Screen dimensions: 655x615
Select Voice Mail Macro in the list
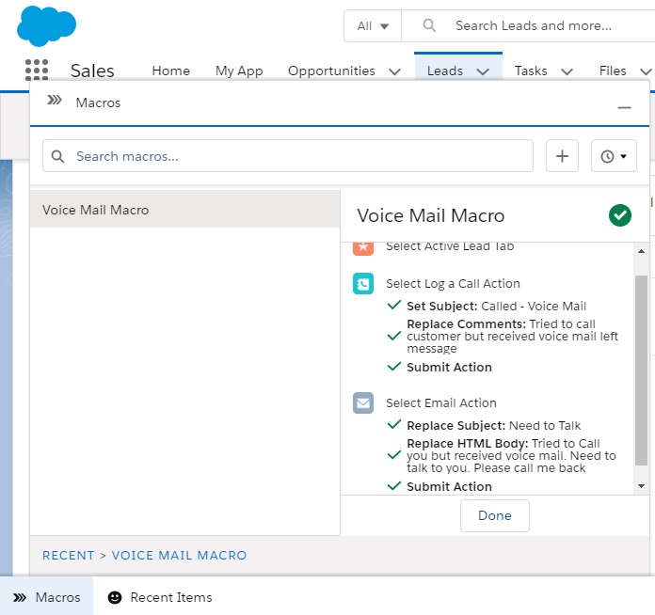click(185, 209)
